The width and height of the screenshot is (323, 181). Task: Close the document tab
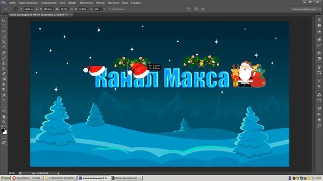[x=71, y=15]
